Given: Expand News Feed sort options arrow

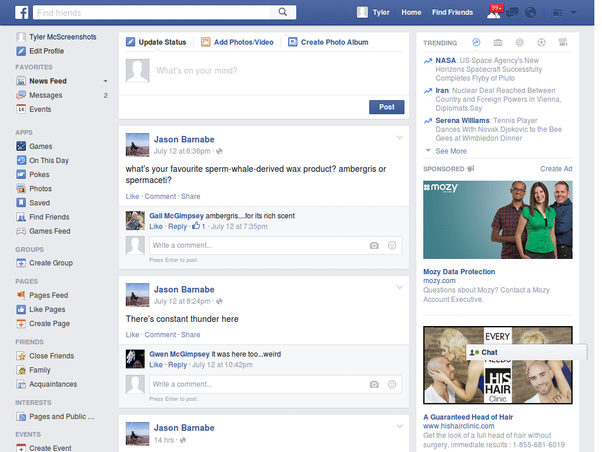Looking at the screenshot, I should [105, 81].
